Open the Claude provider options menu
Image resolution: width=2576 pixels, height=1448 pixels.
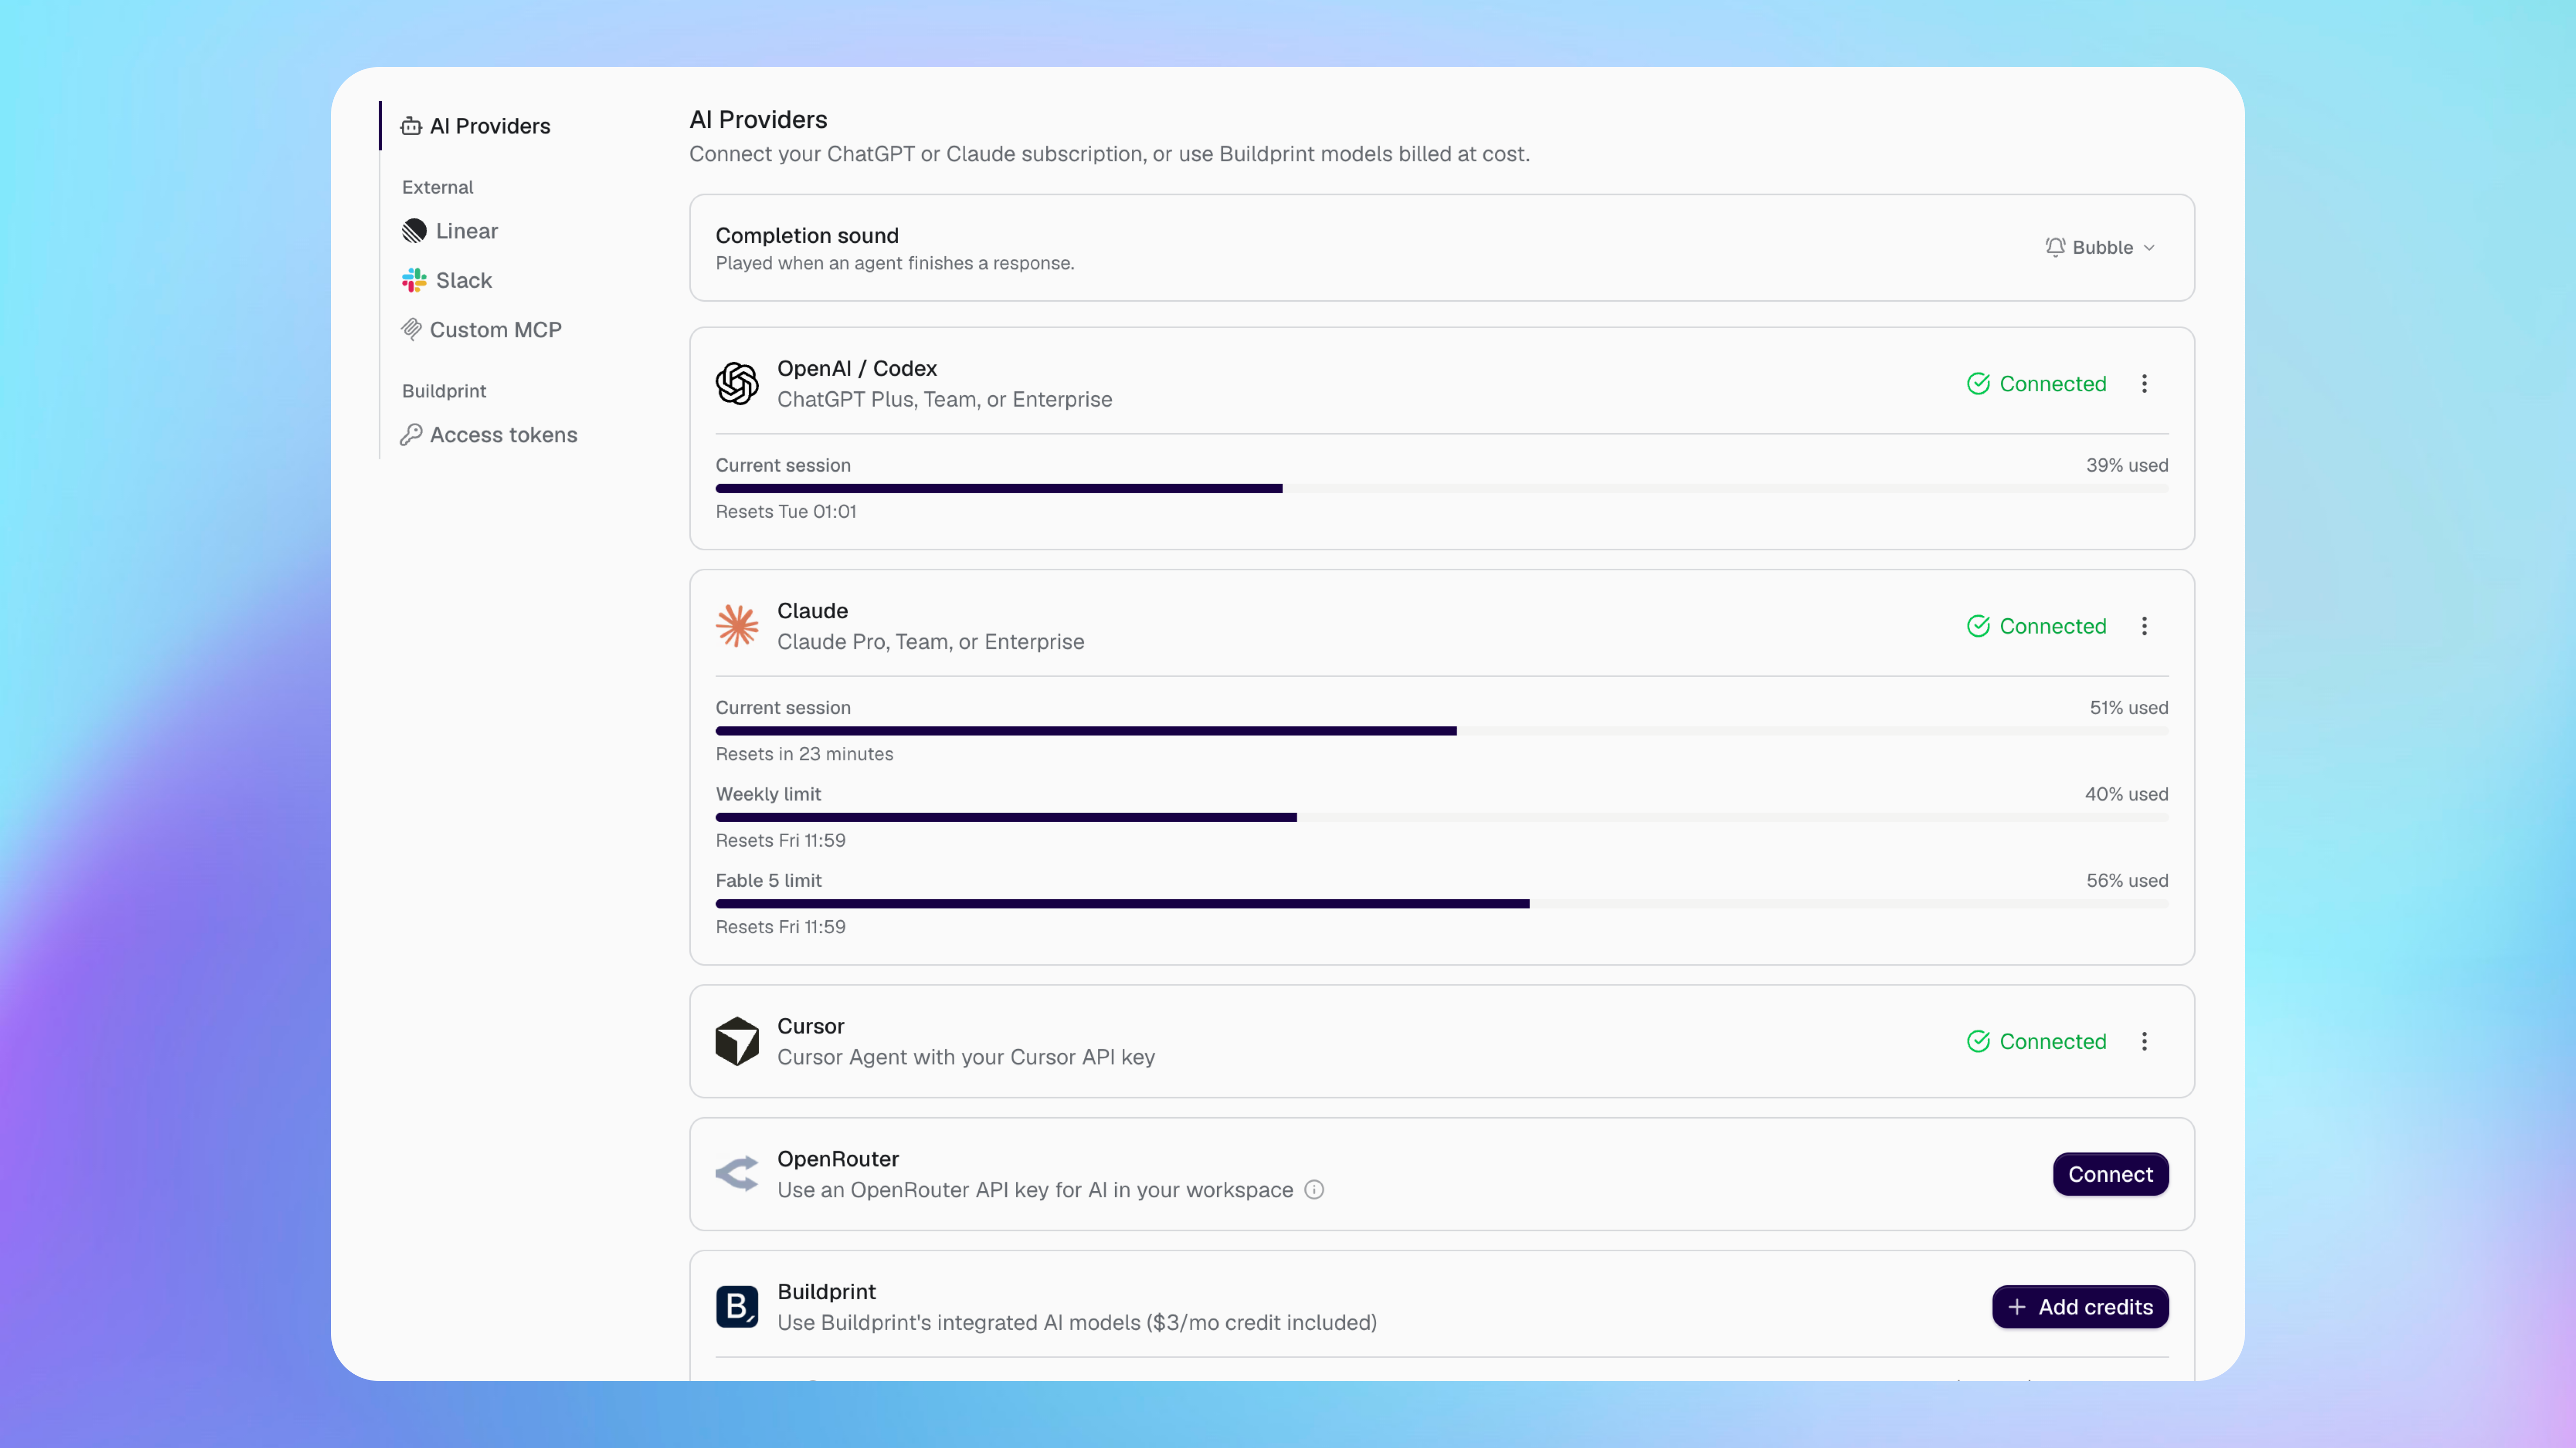tap(2144, 626)
